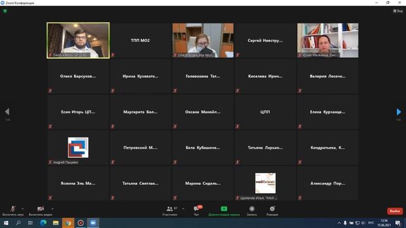Select the Валерия Лесечк... participant tile
The image size is (406, 228).
tap(328, 76)
